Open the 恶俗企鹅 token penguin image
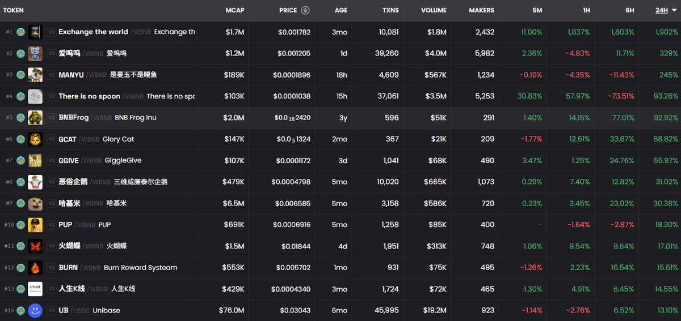Viewport: 681px width, 321px height. (x=35, y=182)
